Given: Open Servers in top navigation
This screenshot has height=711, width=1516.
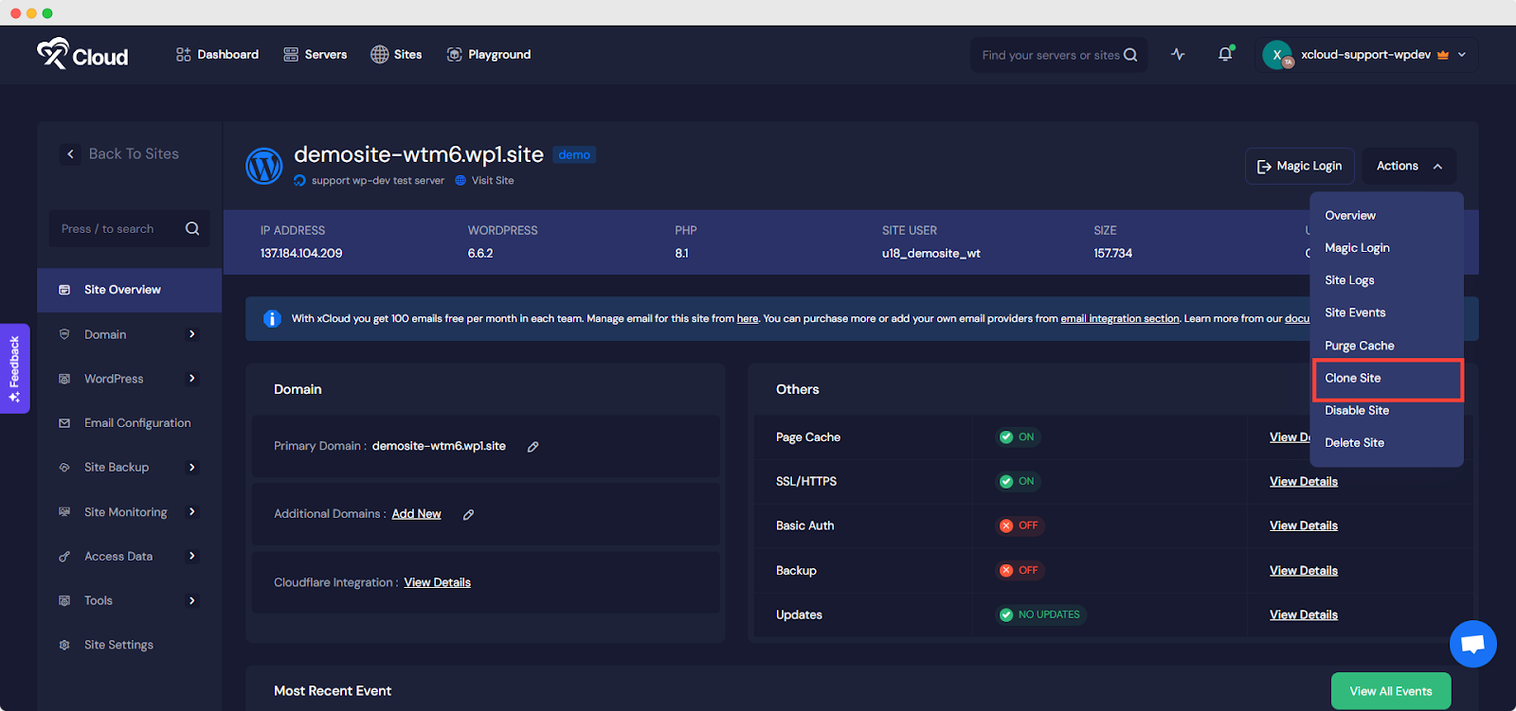Looking at the screenshot, I should pos(316,55).
